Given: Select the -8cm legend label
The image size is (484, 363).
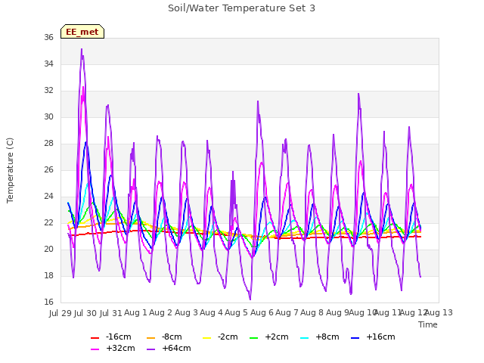Looking at the screenshot, I should [x=172, y=337].
